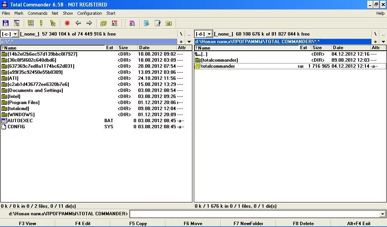The image size is (387, 227).
Task: Sort right panel by Ext column header
Action: [x=305, y=48]
